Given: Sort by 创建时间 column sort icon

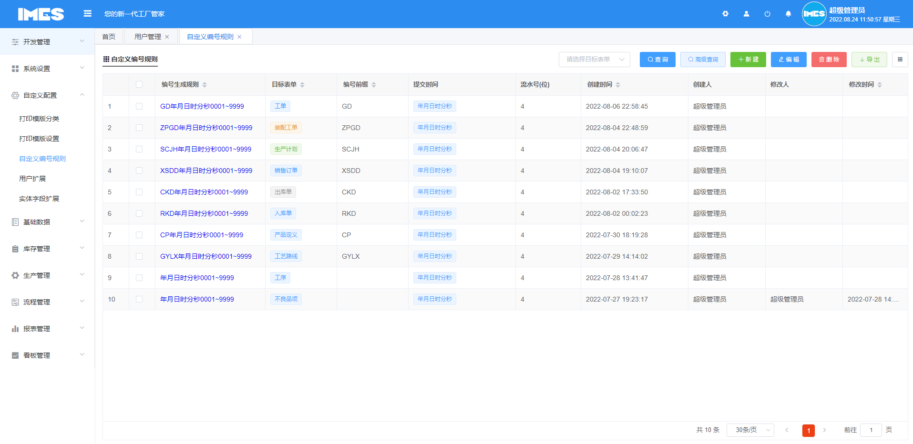Looking at the screenshot, I should 618,85.
